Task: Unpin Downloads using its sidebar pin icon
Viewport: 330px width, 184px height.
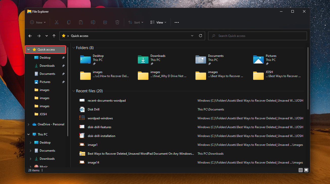Action: coord(63,66)
